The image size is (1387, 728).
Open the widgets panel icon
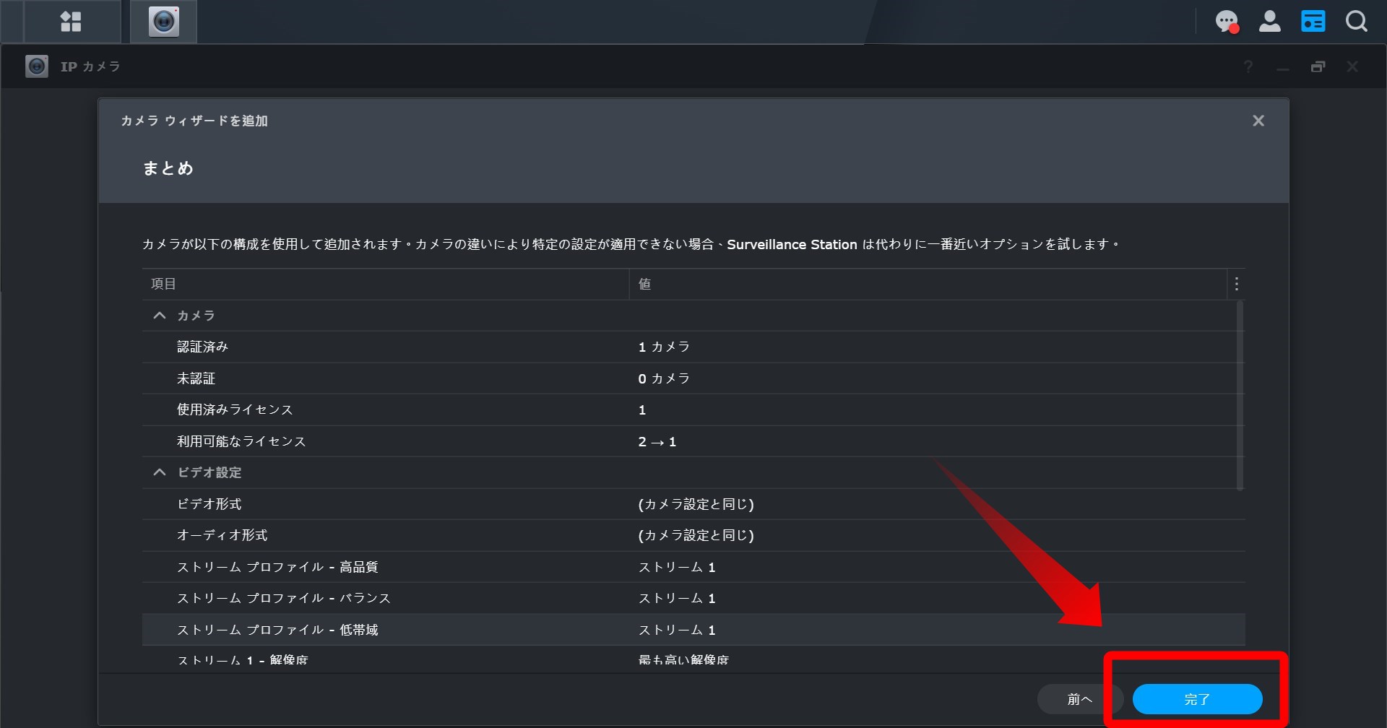click(1313, 22)
